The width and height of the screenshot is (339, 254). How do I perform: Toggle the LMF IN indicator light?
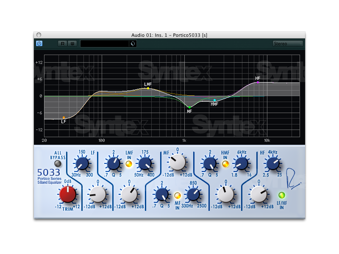[129, 164]
